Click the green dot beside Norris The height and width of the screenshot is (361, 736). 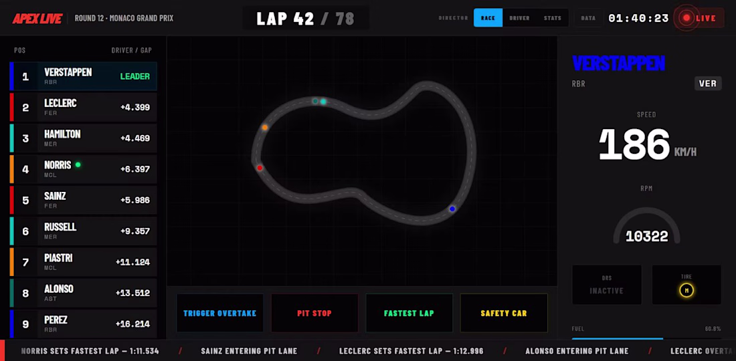(78, 164)
